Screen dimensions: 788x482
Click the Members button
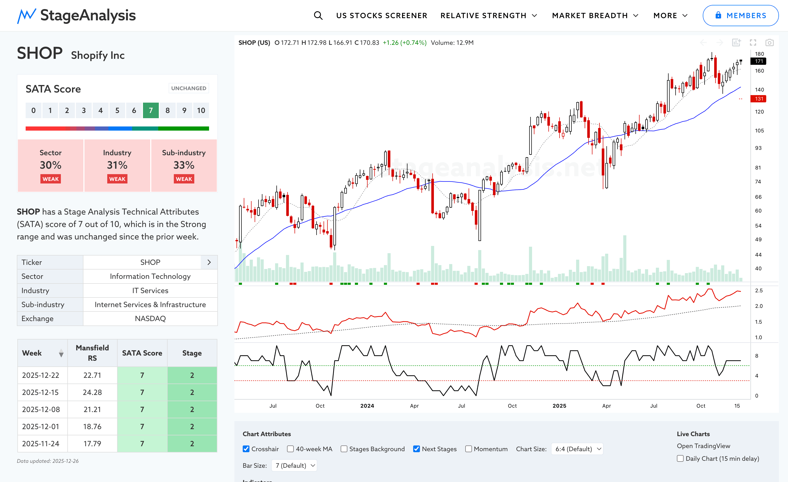point(740,15)
